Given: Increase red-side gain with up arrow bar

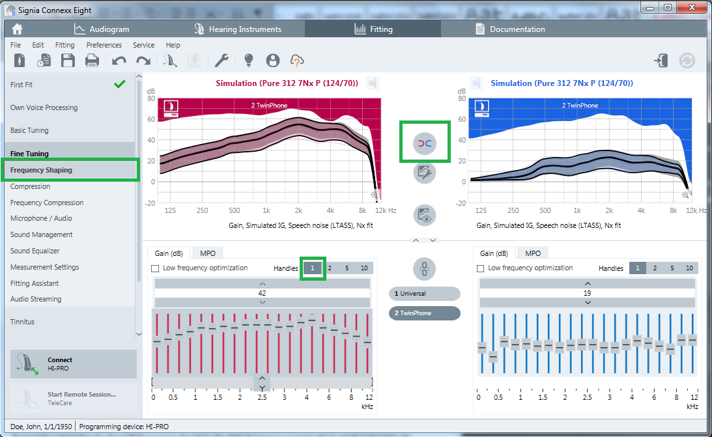Looking at the screenshot, I should (263, 283).
